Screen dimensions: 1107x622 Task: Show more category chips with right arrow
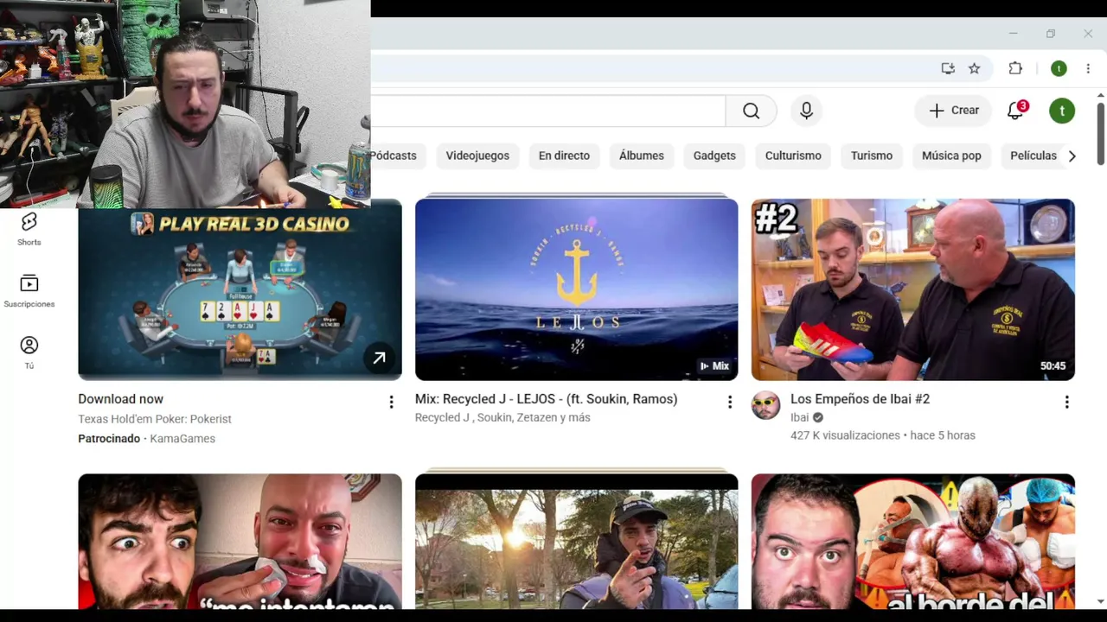pos(1072,155)
